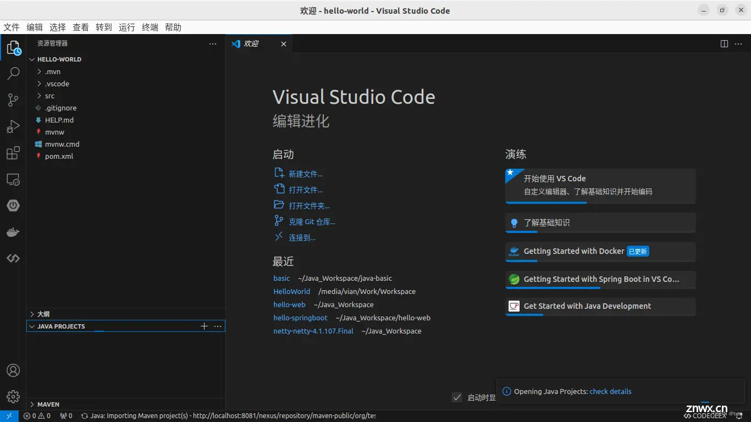The image size is (751, 422).
Task: Click errors and warnings count in status bar
Action: [37, 416]
